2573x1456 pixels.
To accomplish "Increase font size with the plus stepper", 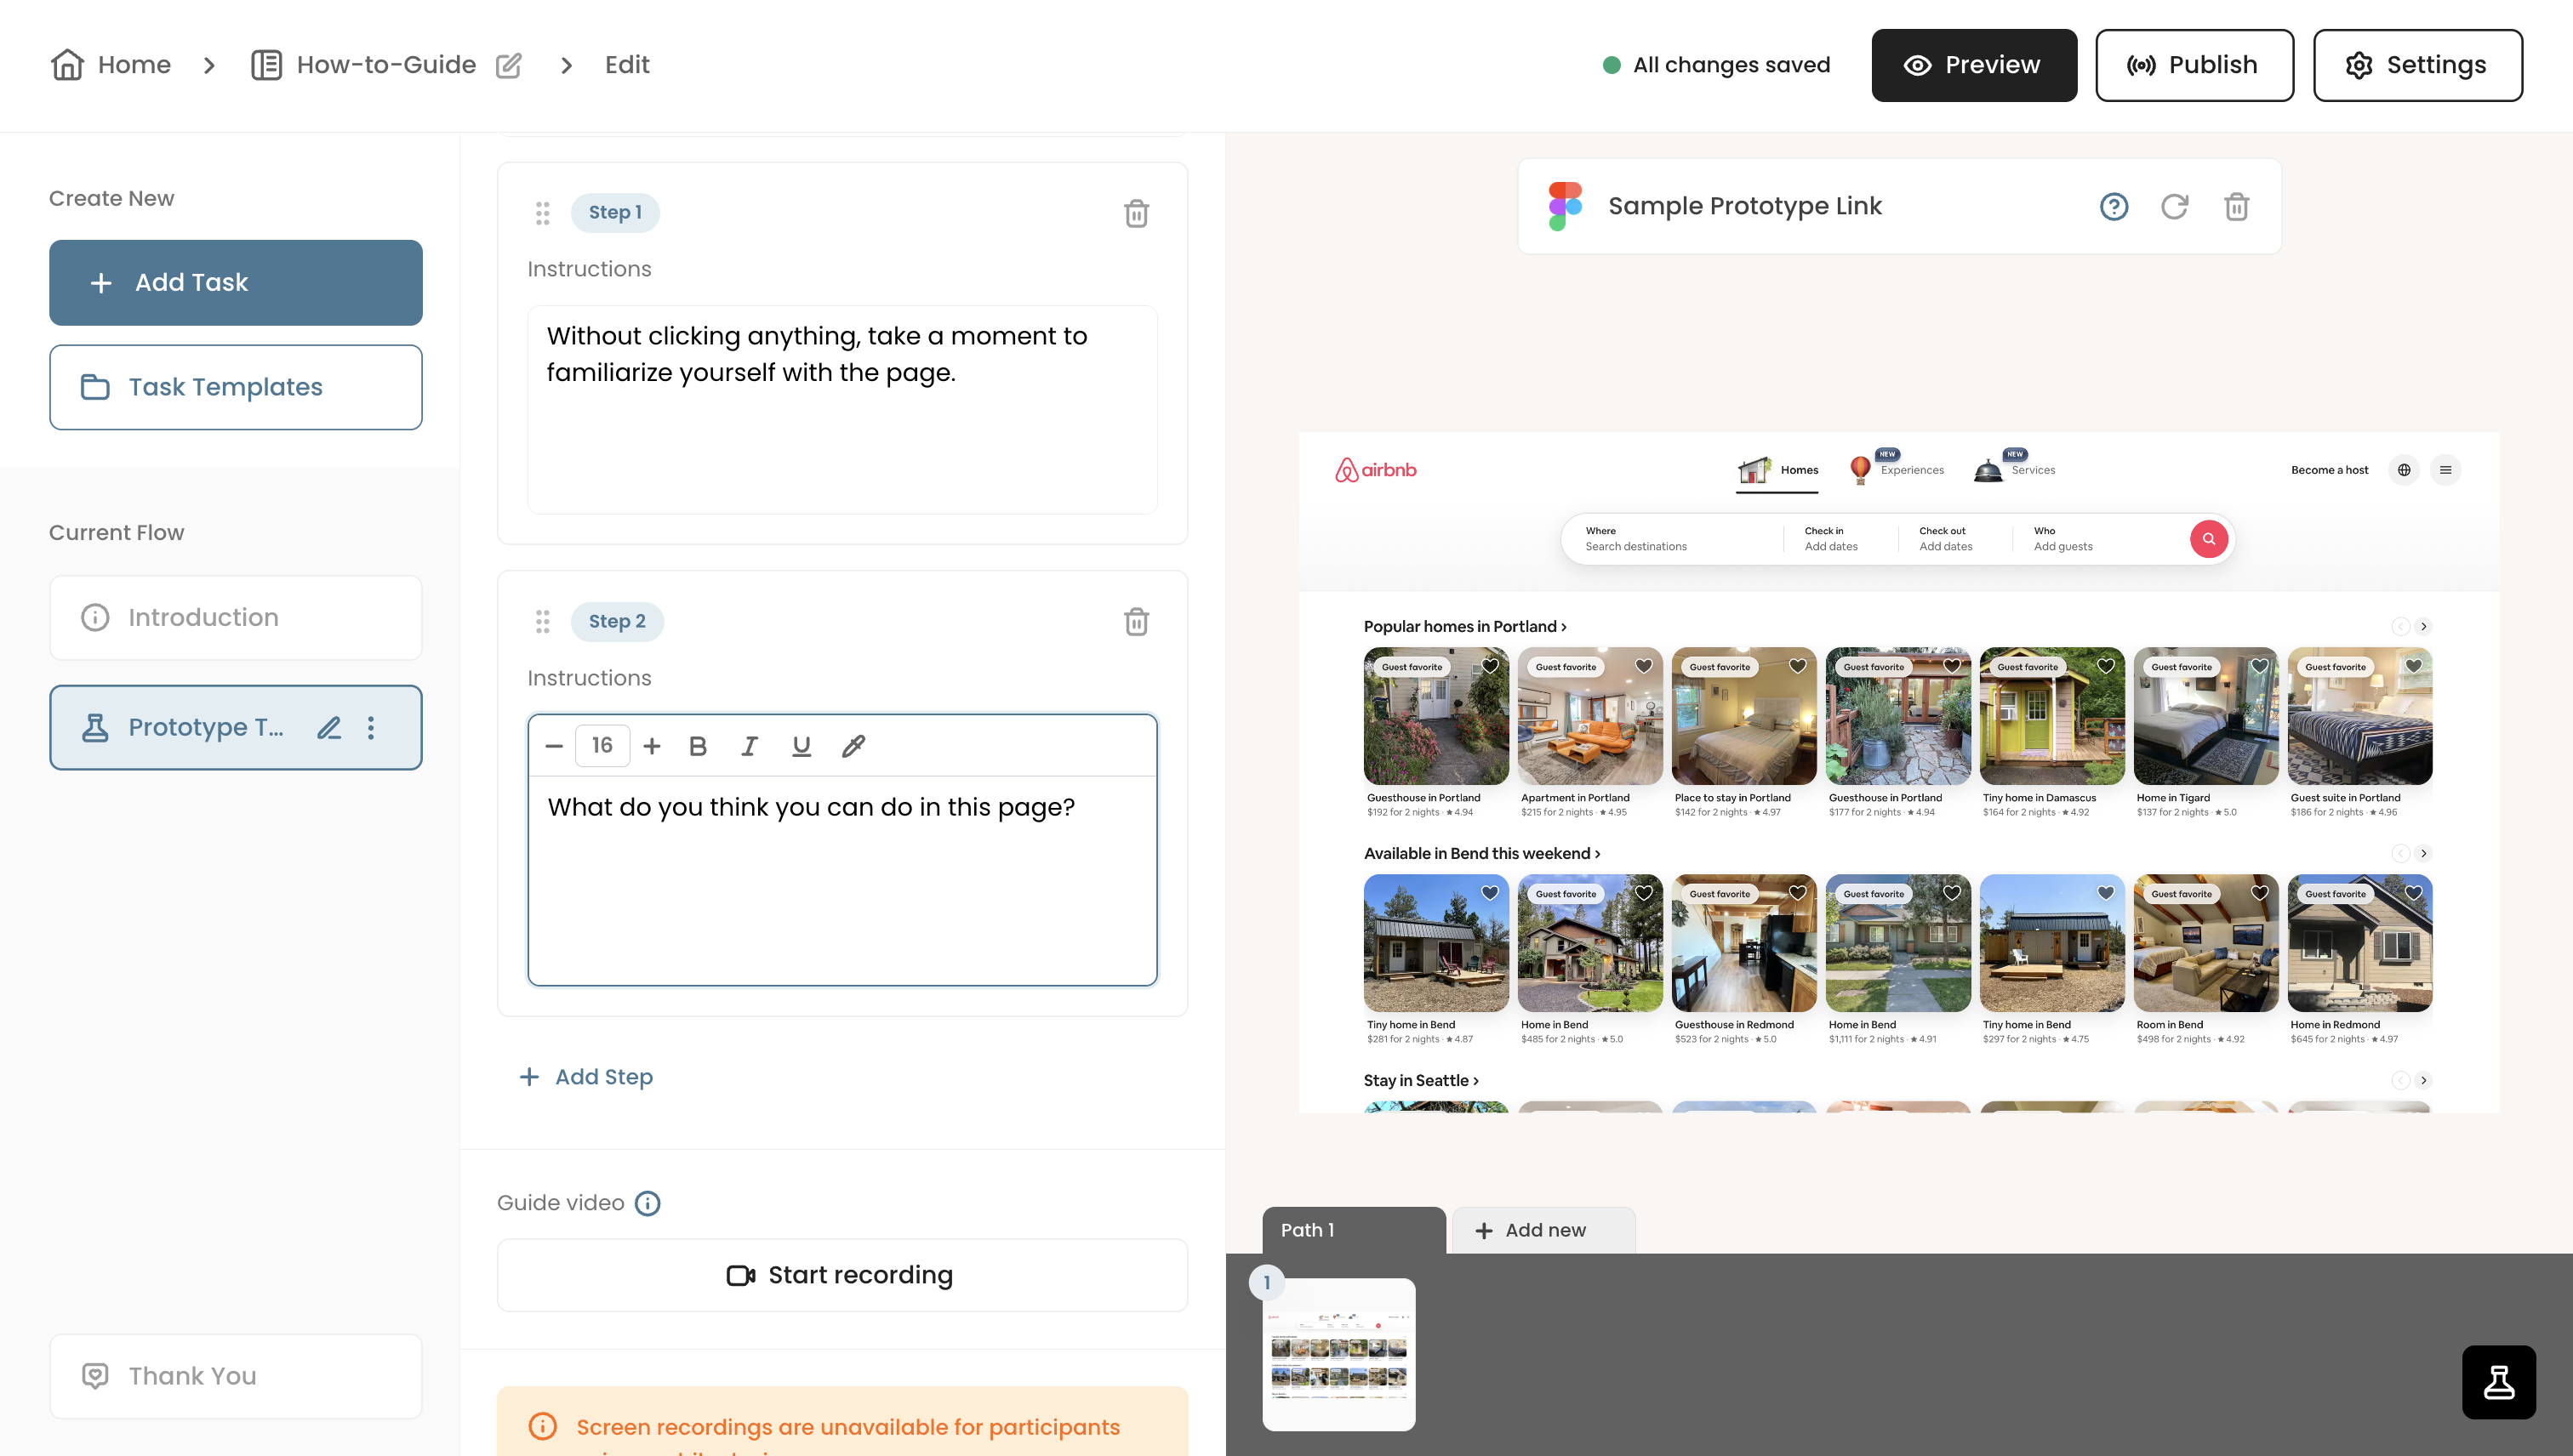I will pyautogui.click(x=651, y=746).
